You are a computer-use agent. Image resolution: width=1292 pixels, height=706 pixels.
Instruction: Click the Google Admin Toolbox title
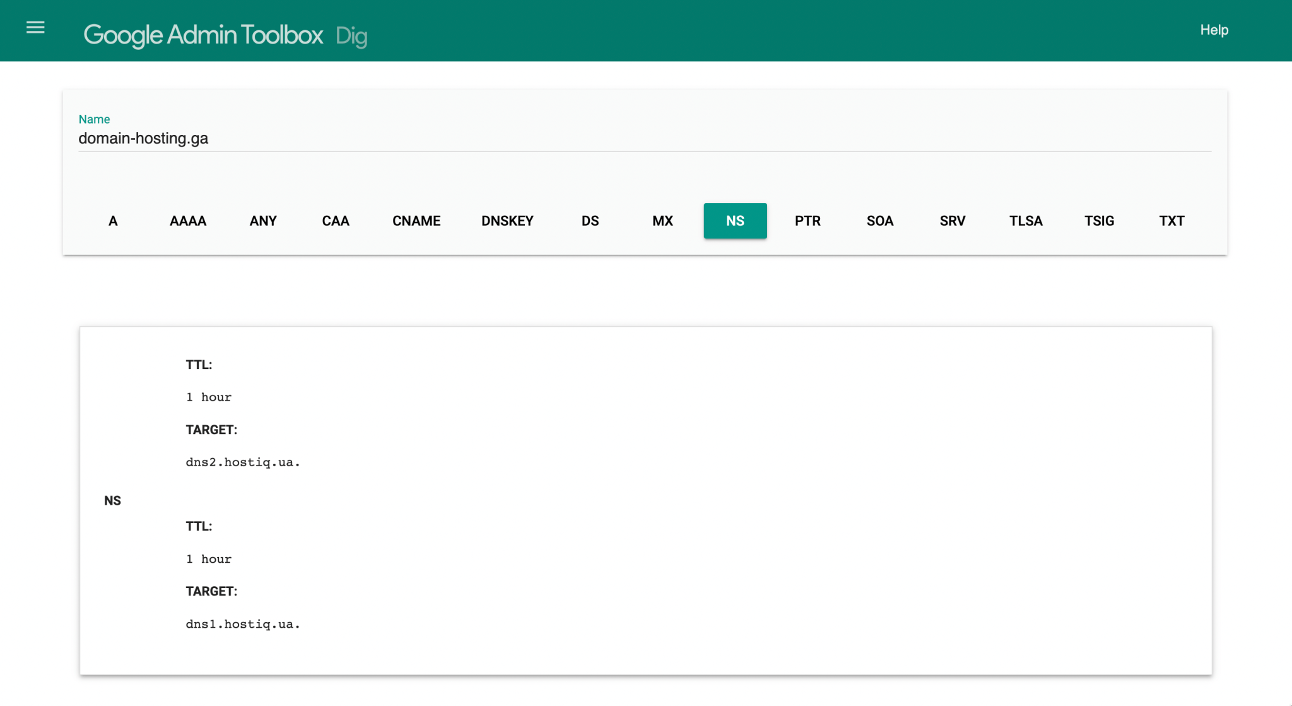(x=203, y=35)
